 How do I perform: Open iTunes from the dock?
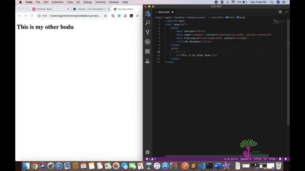point(157,166)
